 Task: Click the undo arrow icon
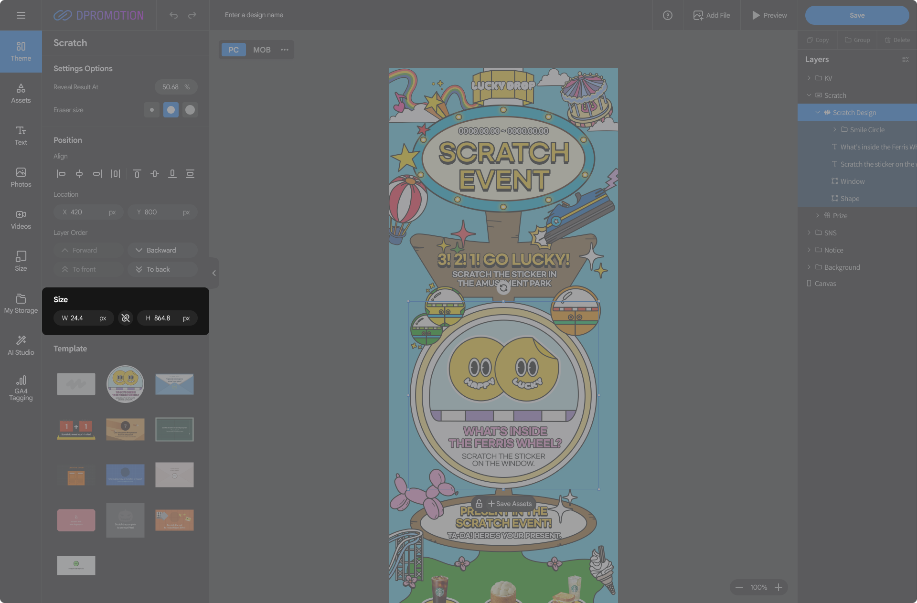173,15
